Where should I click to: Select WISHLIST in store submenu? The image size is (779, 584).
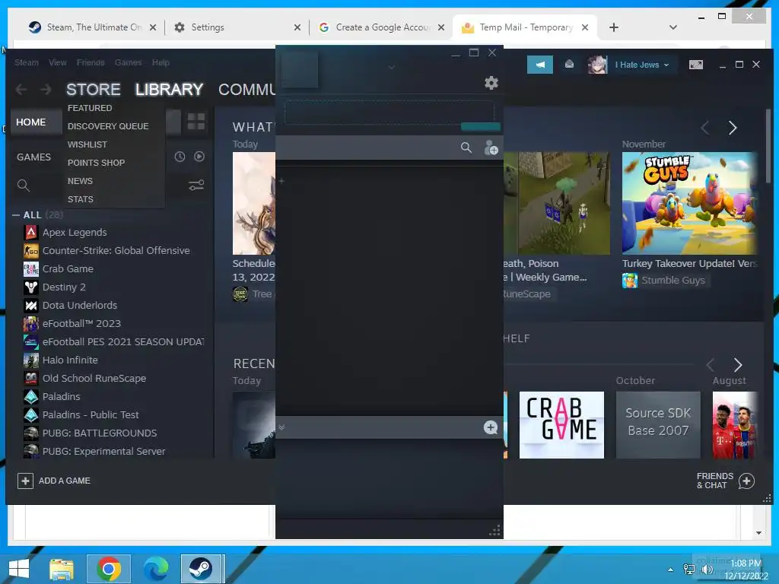(87, 144)
